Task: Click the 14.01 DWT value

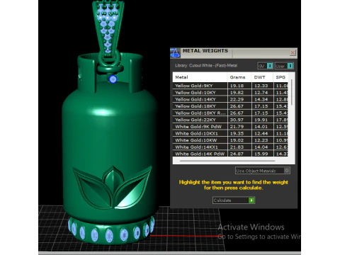Action: tap(261, 127)
